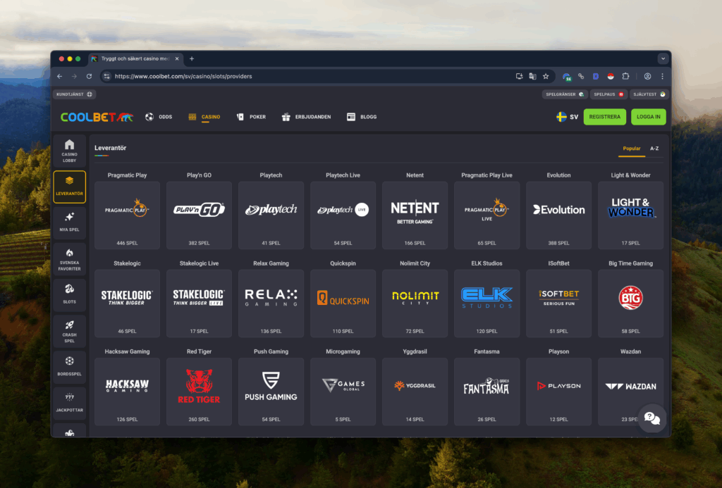Click the Registrera button
The image size is (722, 488).
pos(604,117)
